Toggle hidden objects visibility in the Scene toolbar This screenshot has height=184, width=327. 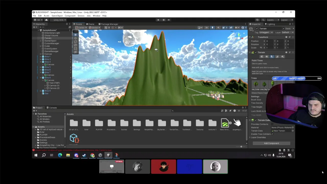[231, 28]
